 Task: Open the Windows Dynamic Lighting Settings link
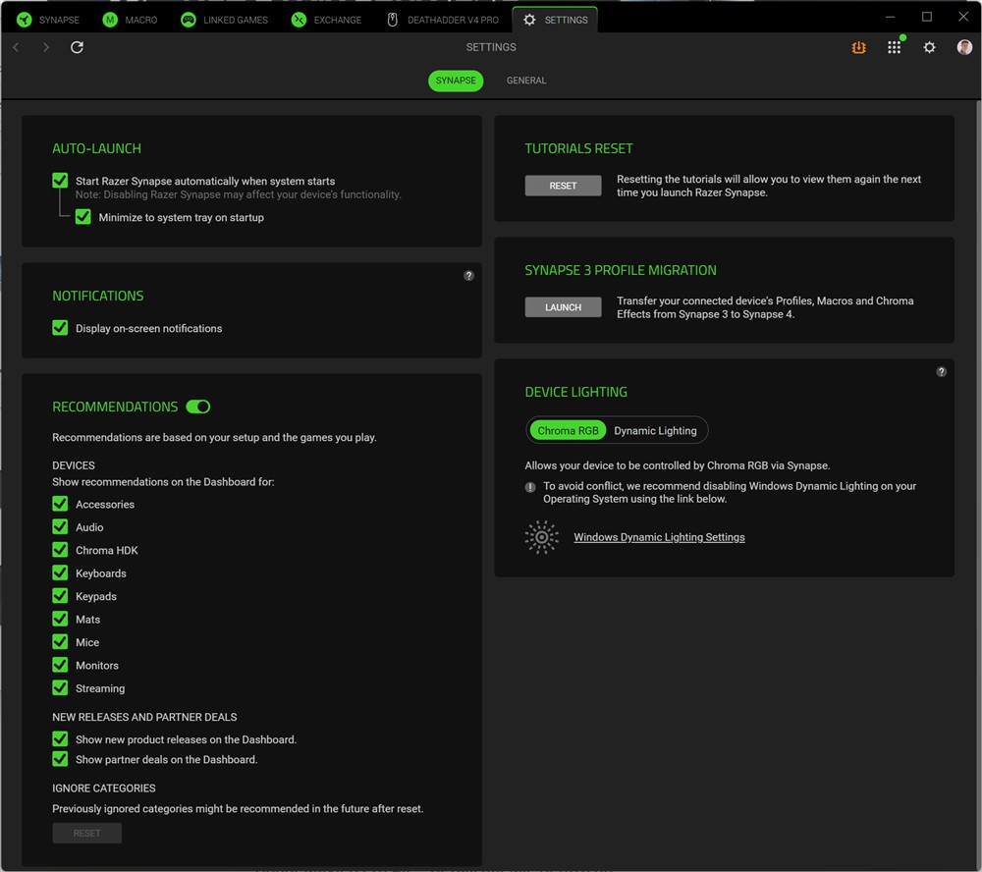[x=659, y=537]
